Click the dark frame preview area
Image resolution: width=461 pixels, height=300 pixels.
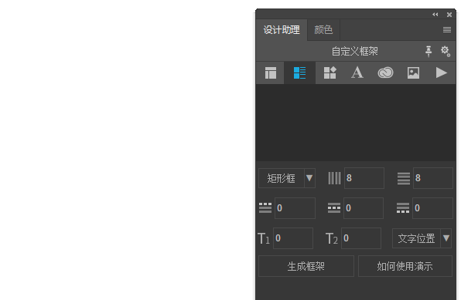356,123
